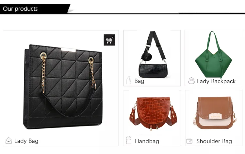The height and width of the screenshot is (154, 245).
Task: Click the shopping cart icon
Action: click(x=109, y=40)
